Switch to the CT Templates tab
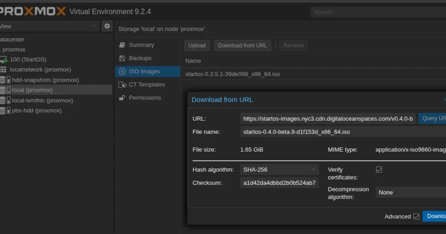 148,85
